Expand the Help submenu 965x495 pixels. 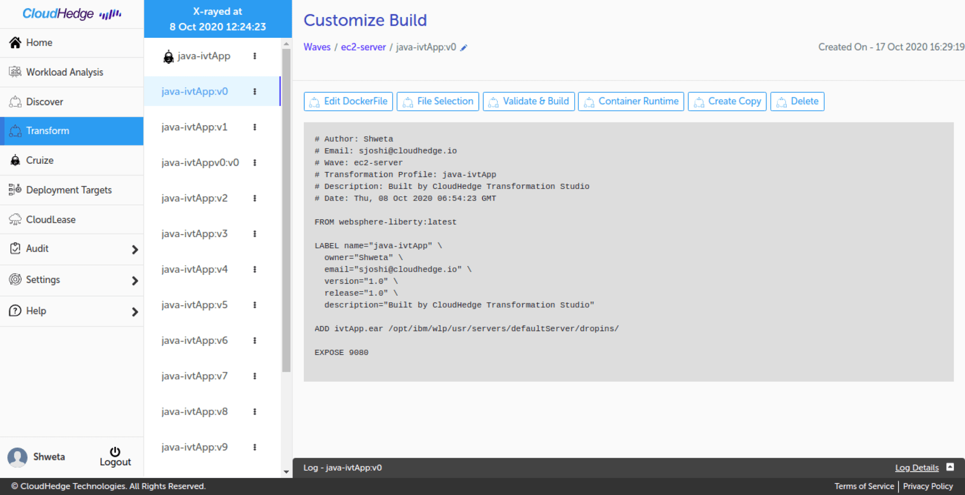[x=135, y=311]
